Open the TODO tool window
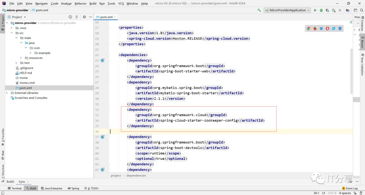The width and height of the screenshot is (365, 195). click(91, 188)
